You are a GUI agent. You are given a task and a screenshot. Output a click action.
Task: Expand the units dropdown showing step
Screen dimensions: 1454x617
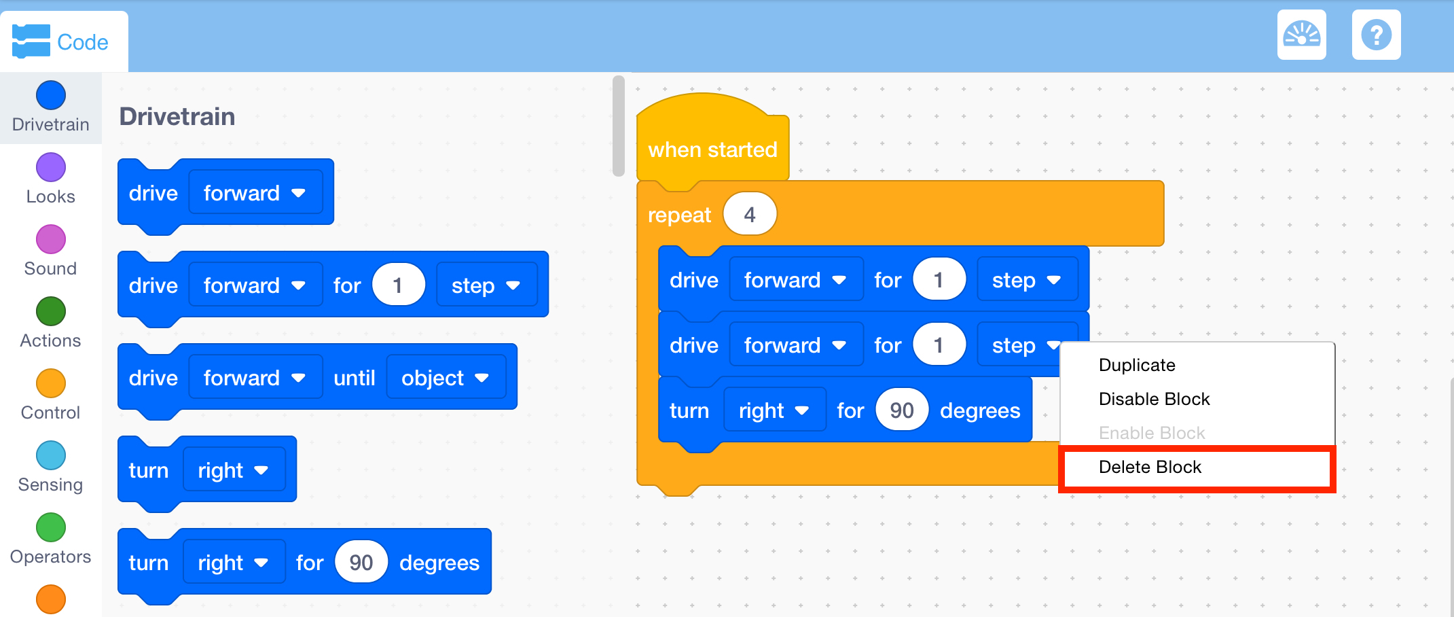pos(488,285)
